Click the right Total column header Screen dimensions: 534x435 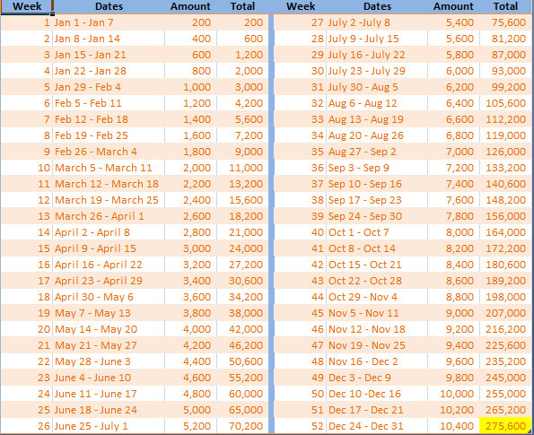pyautogui.click(x=505, y=6)
